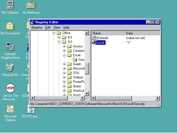
Task: Click the 8.0 folder icon
Action: point(64,37)
